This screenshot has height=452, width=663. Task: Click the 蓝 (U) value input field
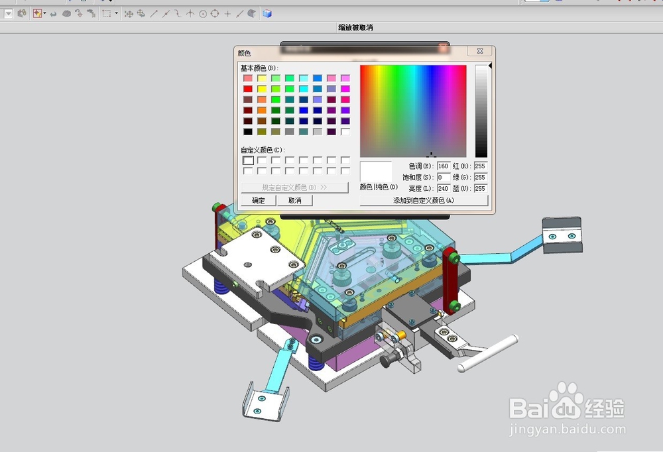[x=481, y=189]
